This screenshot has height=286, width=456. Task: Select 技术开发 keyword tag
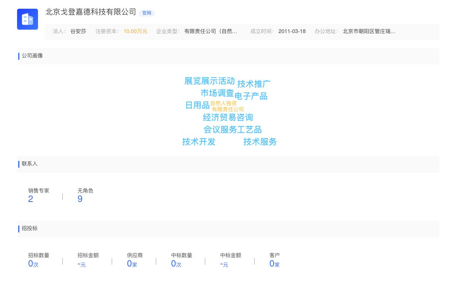[x=199, y=142]
